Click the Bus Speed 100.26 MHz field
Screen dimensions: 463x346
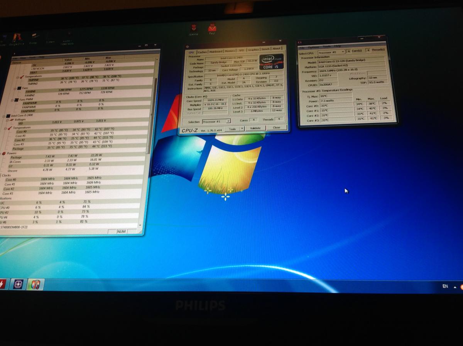[x=216, y=109]
